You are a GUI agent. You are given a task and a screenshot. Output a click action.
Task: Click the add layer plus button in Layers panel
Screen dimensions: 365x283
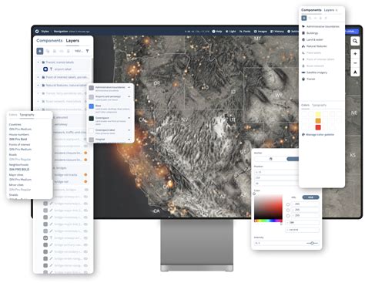(x=40, y=51)
